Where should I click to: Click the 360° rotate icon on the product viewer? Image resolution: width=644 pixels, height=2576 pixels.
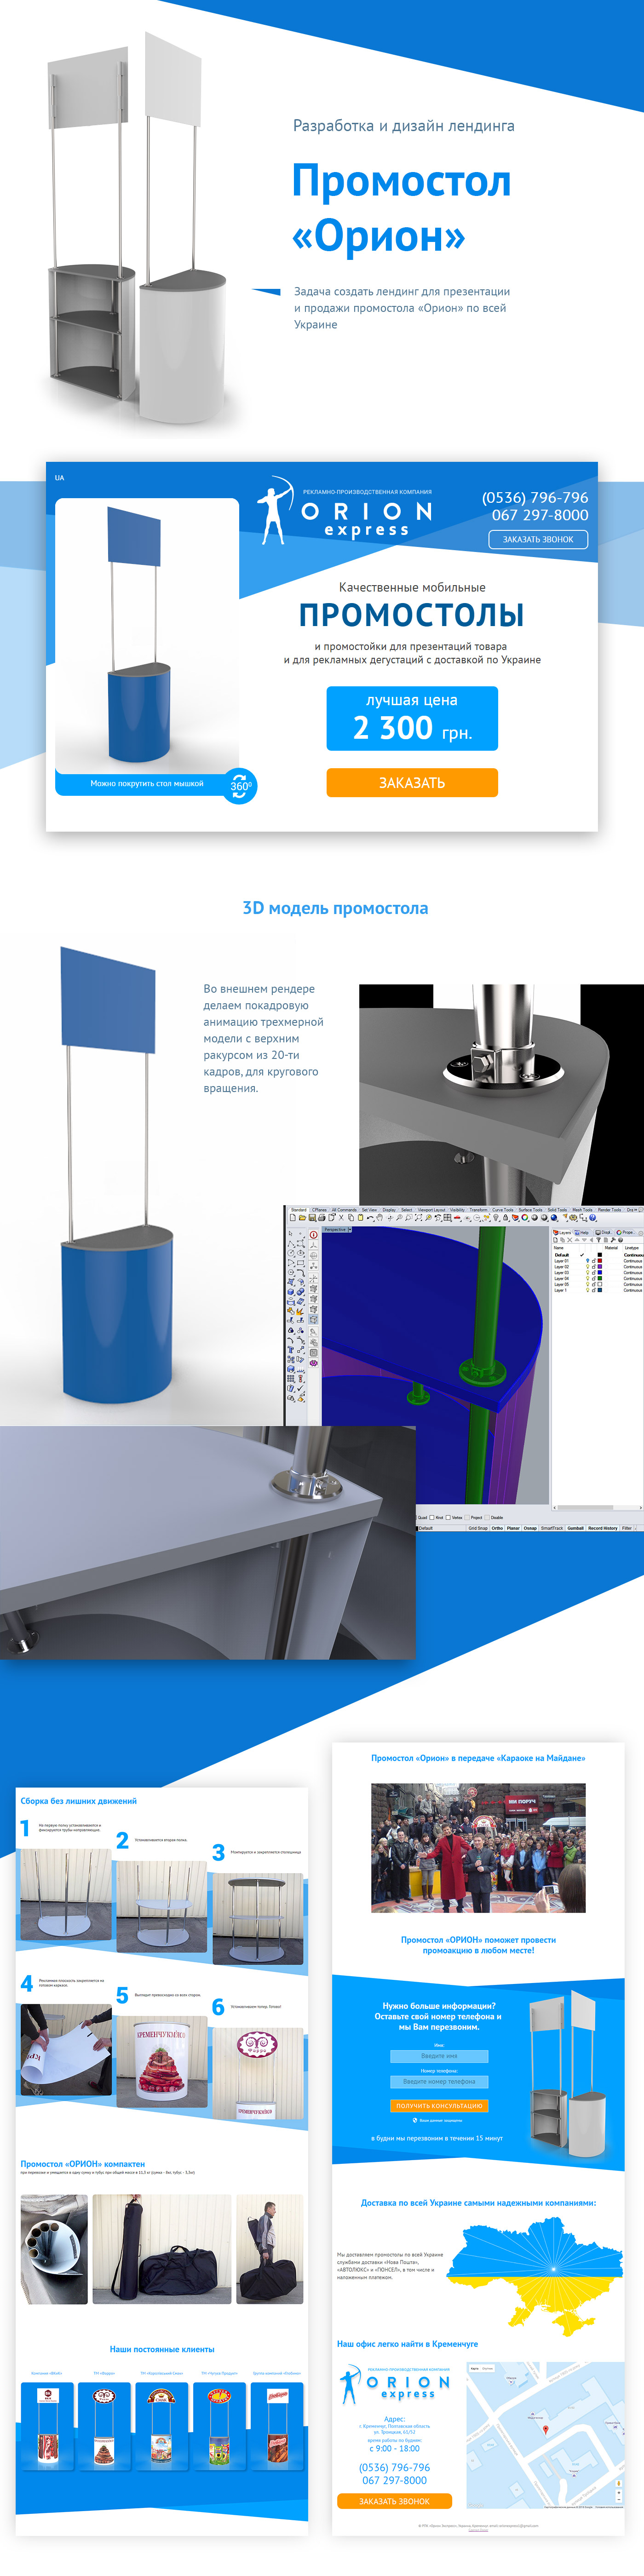point(241,785)
